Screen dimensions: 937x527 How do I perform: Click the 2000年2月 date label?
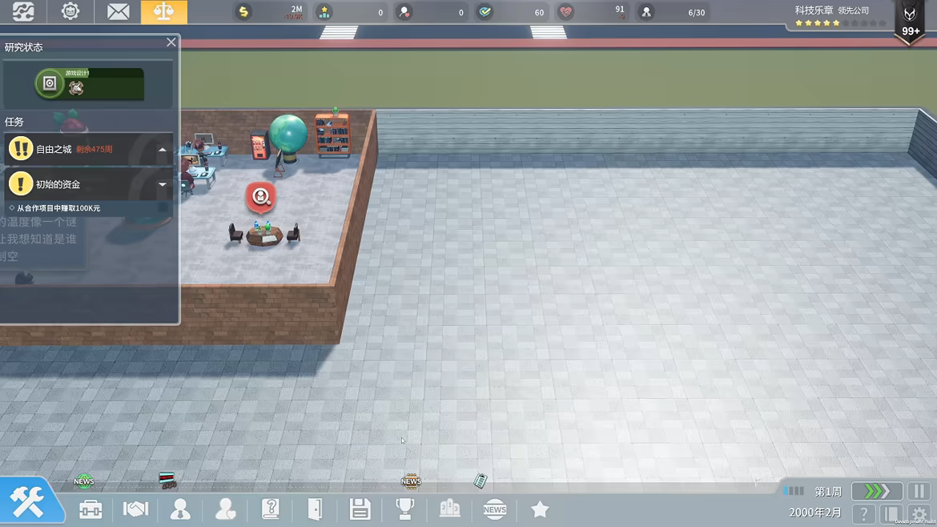815,512
